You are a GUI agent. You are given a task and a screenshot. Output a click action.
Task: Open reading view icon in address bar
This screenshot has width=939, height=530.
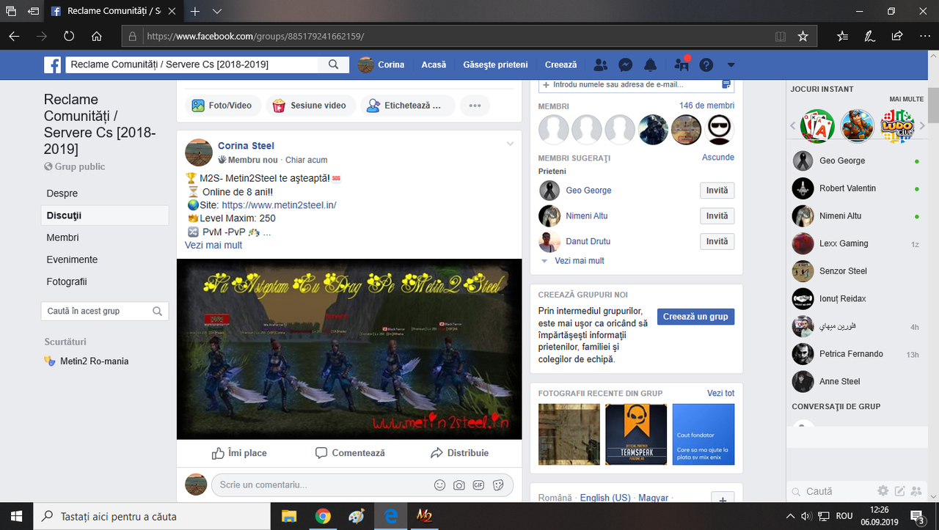click(781, 36)
